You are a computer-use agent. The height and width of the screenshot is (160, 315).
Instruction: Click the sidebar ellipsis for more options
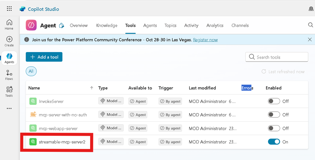(x=9, y=109)
